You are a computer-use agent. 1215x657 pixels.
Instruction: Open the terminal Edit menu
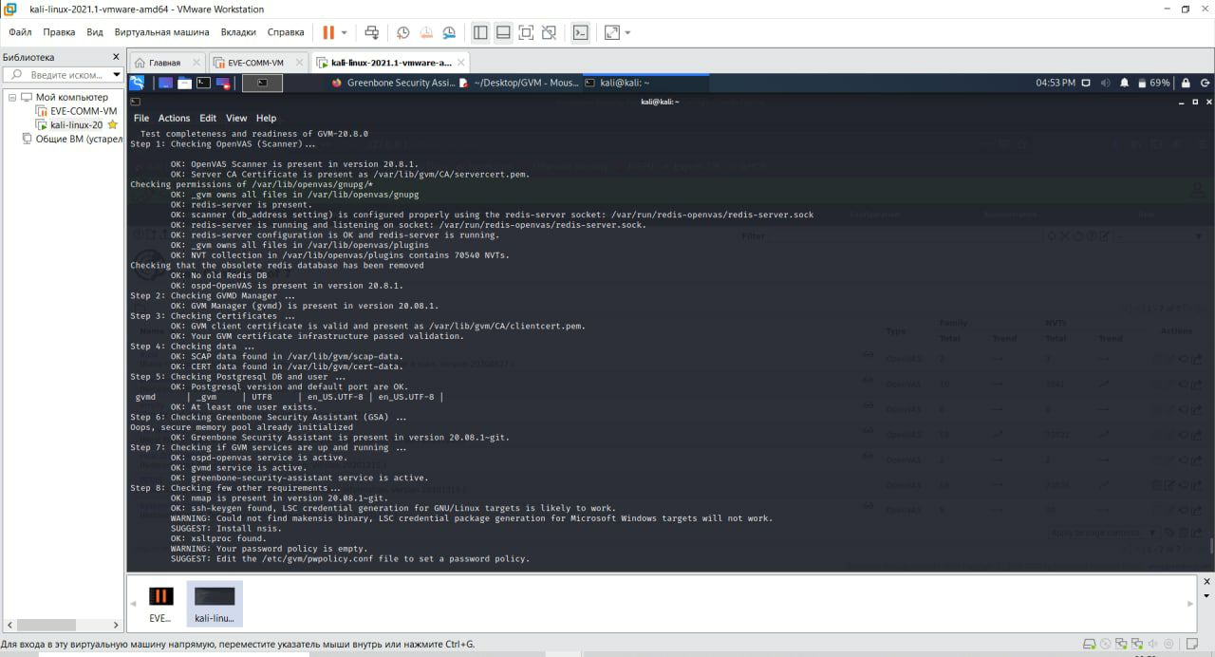click(x=208, y=118)
